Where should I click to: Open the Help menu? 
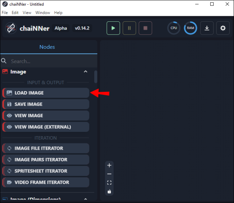click(58, 13)
